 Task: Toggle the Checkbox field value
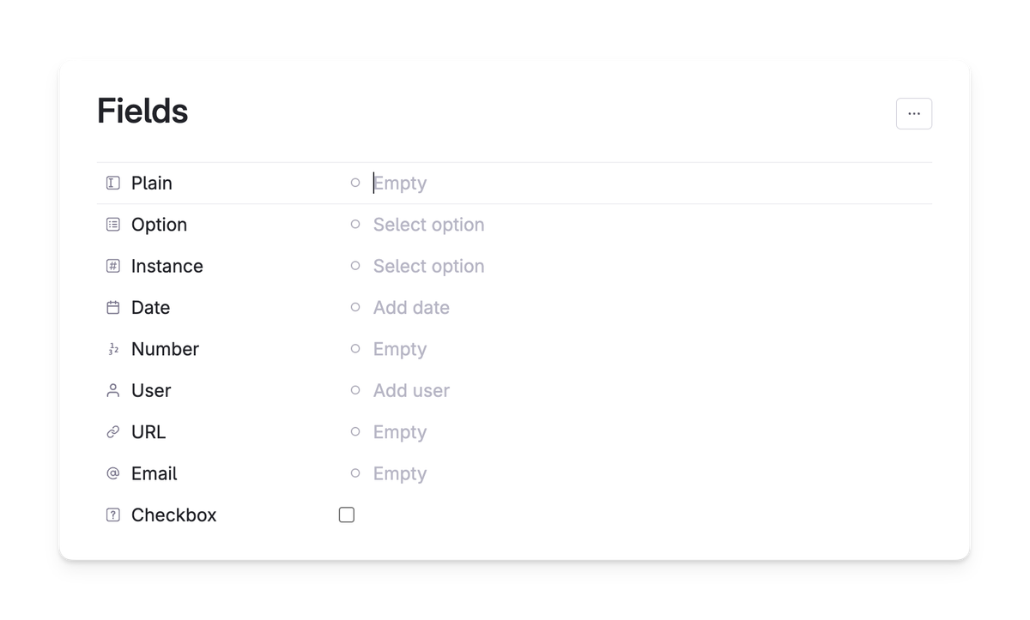tap(347, 515)
